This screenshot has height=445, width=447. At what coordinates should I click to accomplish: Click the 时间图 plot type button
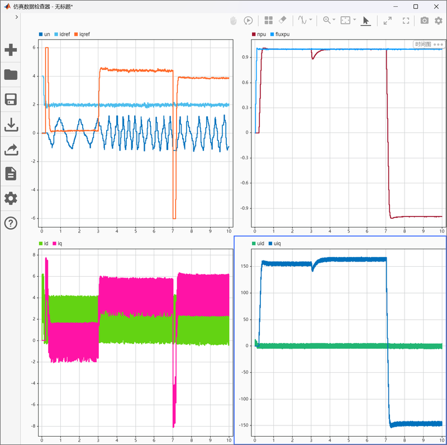coord(423,44)
